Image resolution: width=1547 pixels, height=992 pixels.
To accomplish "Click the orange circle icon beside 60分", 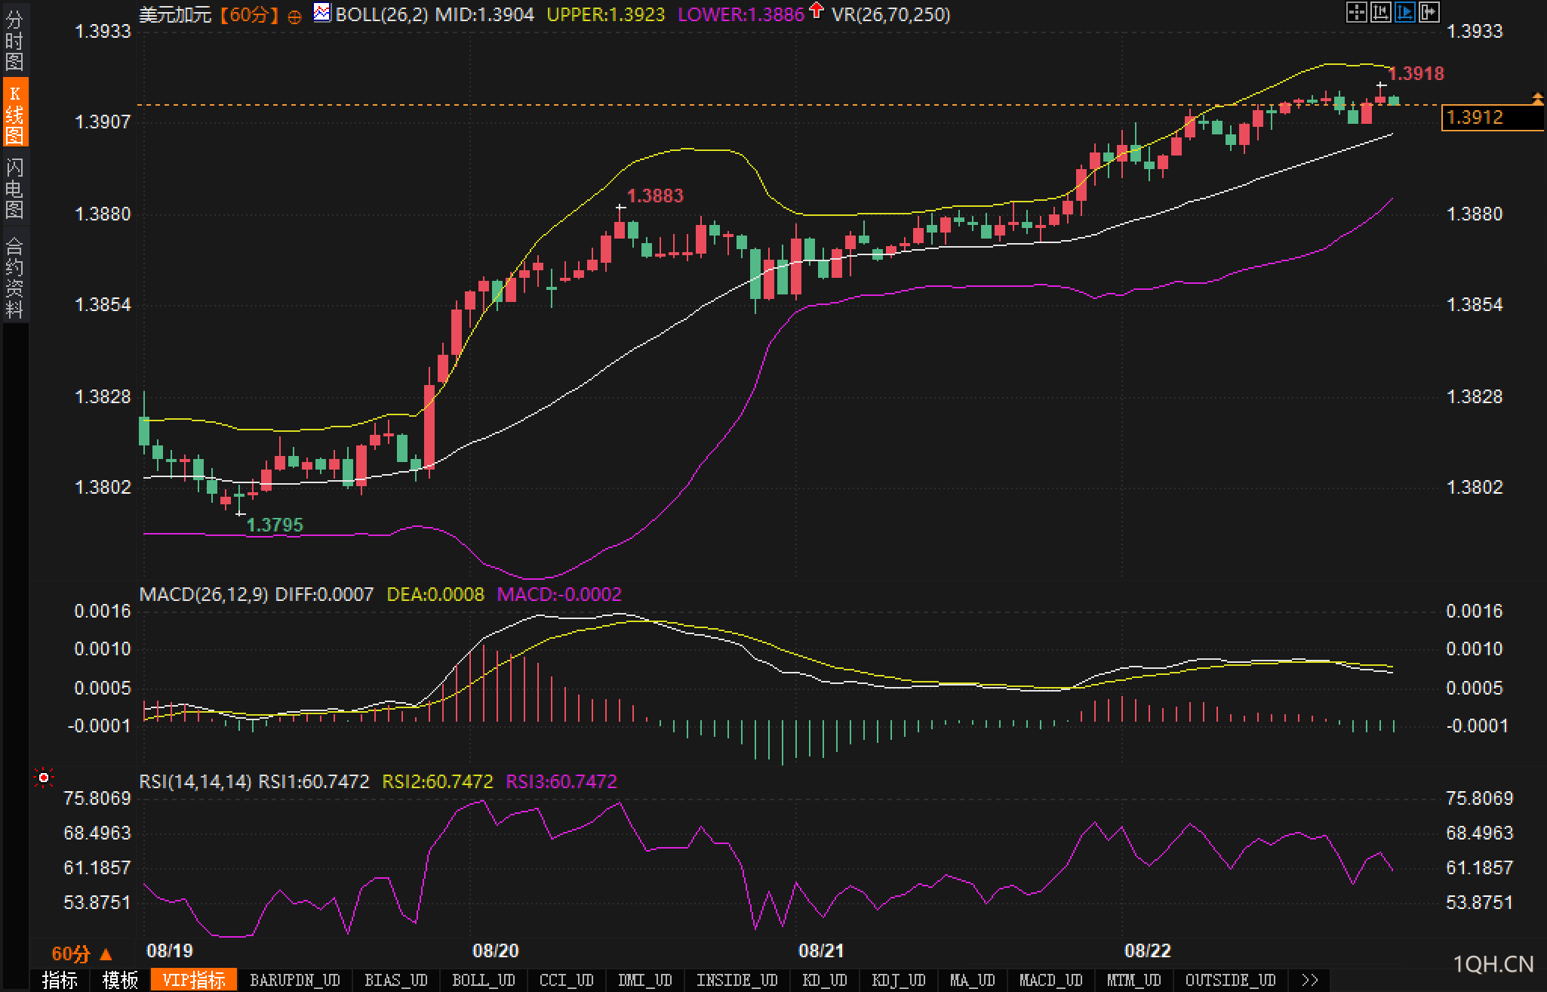I will (x=295, y=16).
